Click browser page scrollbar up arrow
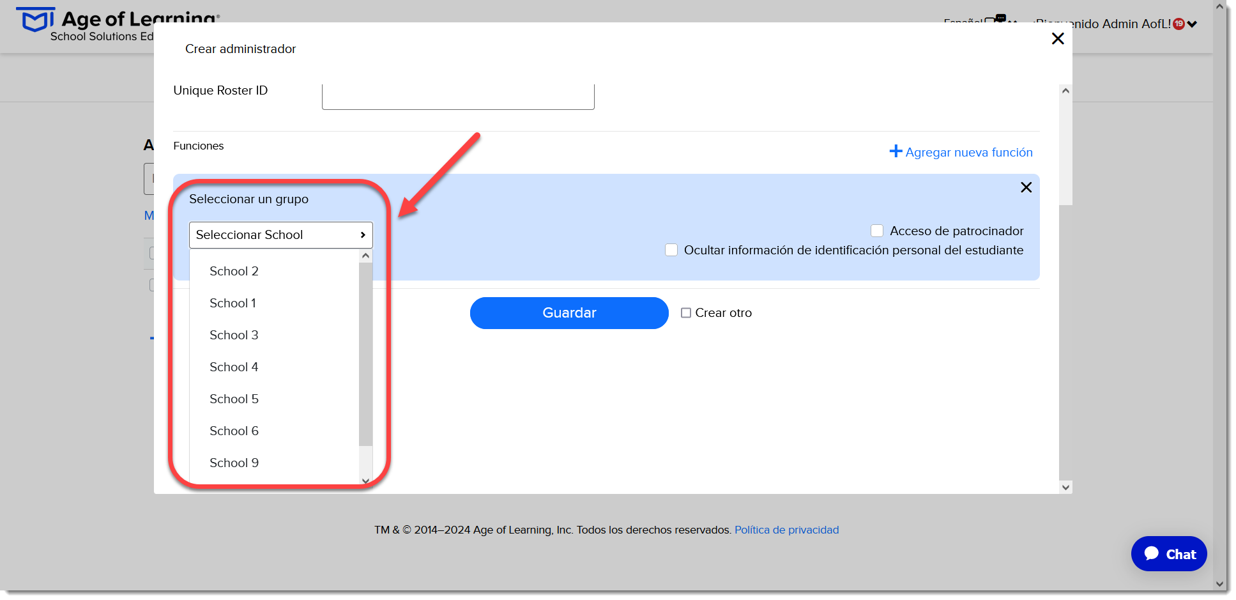The image size is (1236, 600). [1219, 6]
